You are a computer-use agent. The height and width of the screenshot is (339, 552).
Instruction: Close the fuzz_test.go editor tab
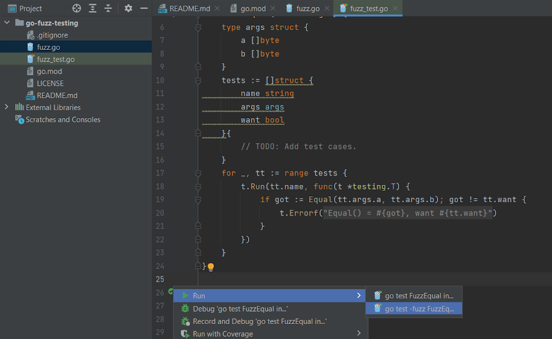[x=395, y=8]
